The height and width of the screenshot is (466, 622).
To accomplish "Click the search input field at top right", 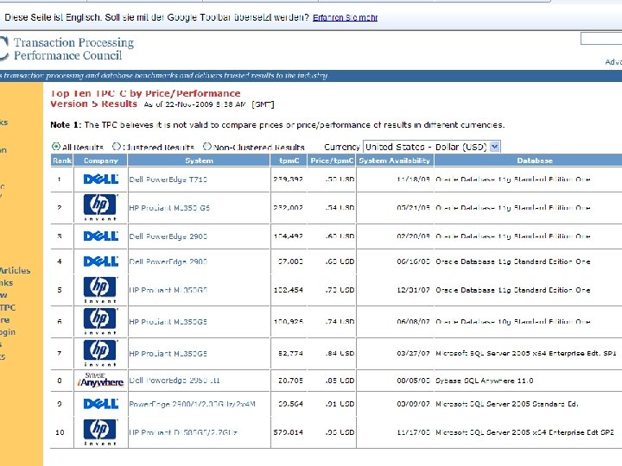I will click(x=601, y=39).
